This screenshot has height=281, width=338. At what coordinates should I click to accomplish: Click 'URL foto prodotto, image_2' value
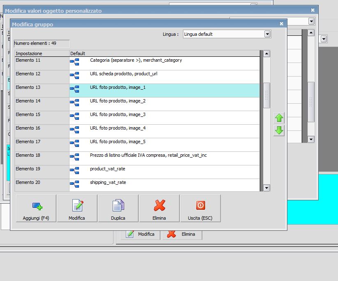118,101
